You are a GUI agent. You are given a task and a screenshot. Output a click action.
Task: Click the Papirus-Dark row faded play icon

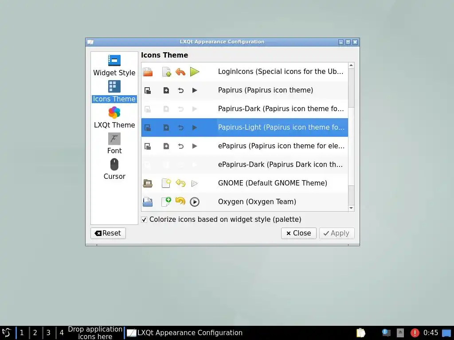(195, 109)
